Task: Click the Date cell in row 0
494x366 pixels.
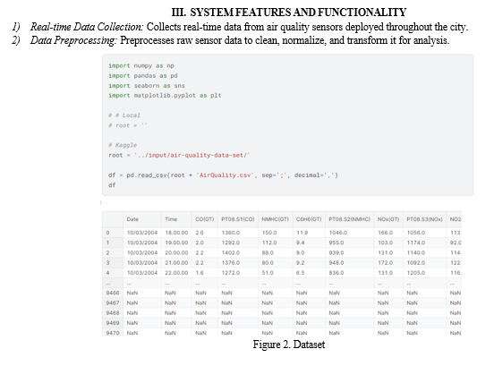Action: (x=142, y=233)
